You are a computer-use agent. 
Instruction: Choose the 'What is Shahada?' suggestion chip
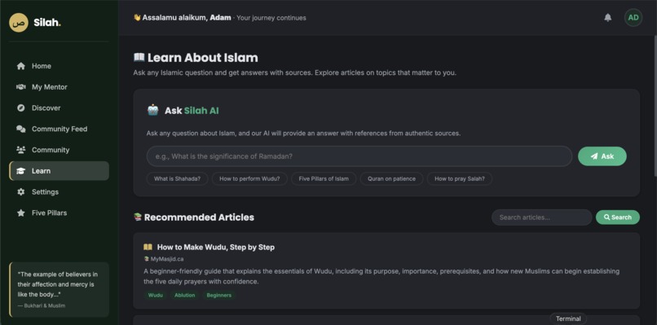pos(177,178)
